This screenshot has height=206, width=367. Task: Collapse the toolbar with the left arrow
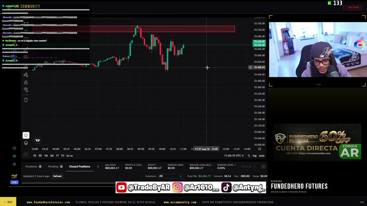pyautogui.click(x=26, y=155)
